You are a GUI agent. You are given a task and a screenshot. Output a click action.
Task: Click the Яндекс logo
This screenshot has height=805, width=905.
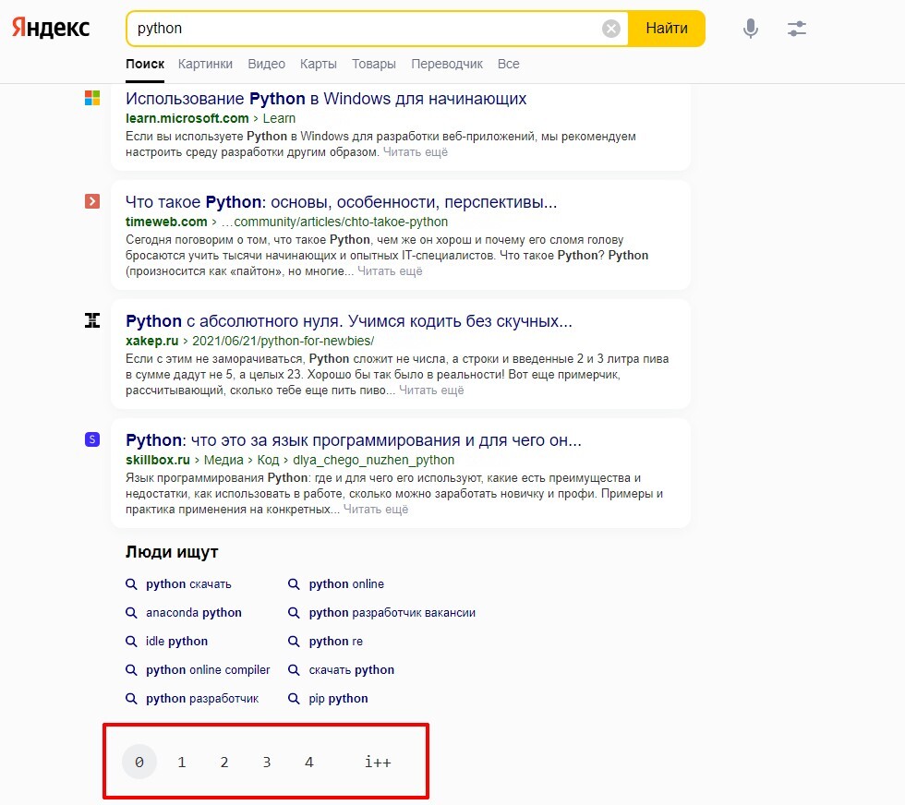pyautogui.click(x=51, y=28)
